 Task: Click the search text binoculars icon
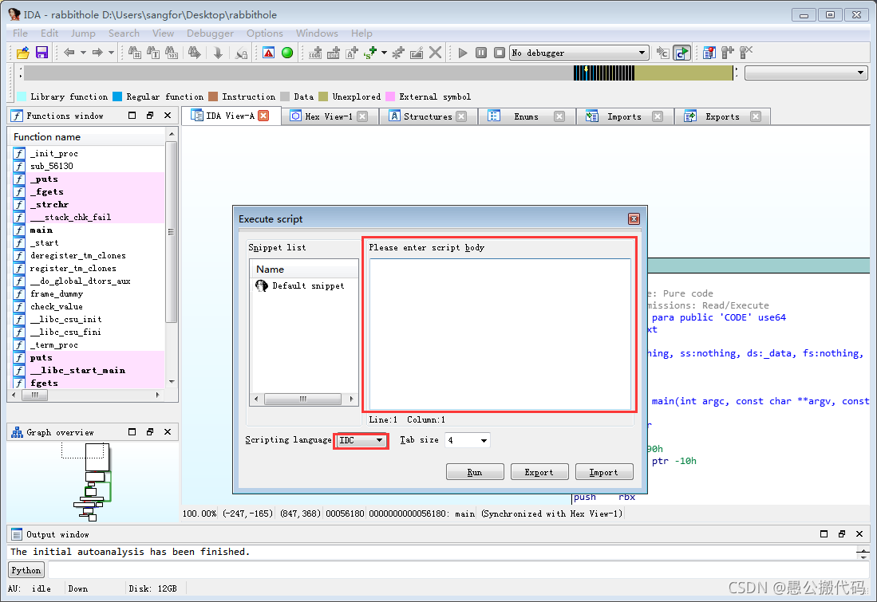coord(153,53)
